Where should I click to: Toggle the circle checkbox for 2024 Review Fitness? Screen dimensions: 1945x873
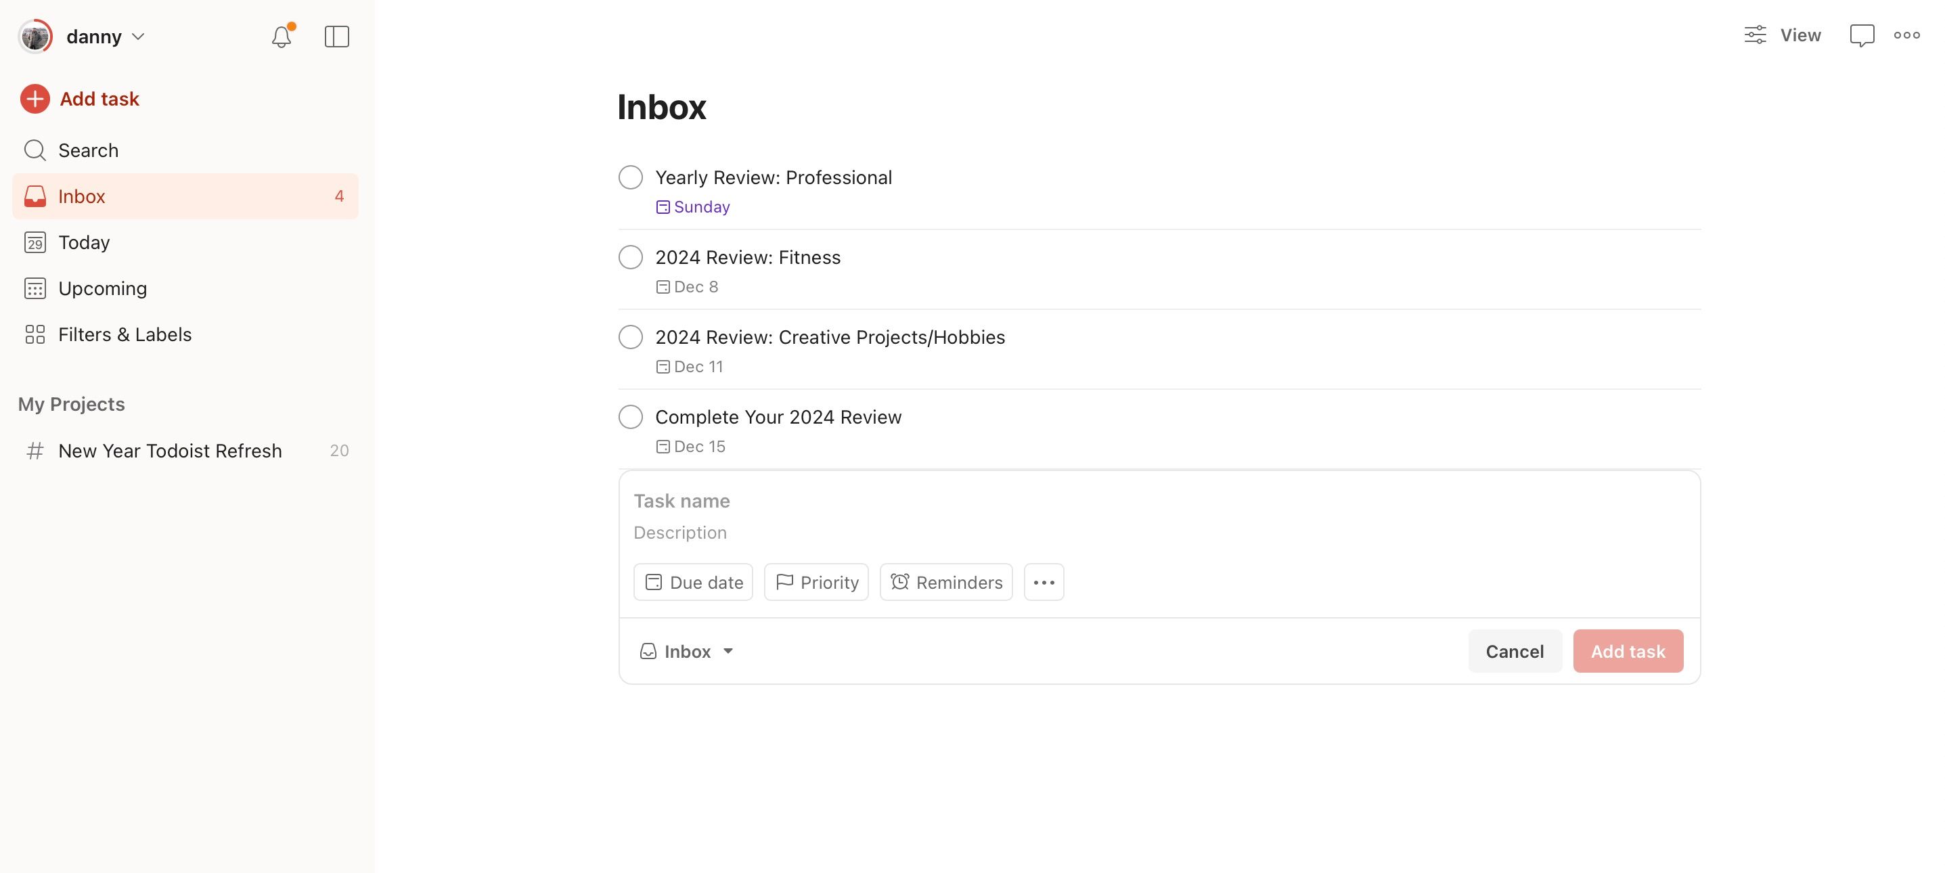point(630,258)
